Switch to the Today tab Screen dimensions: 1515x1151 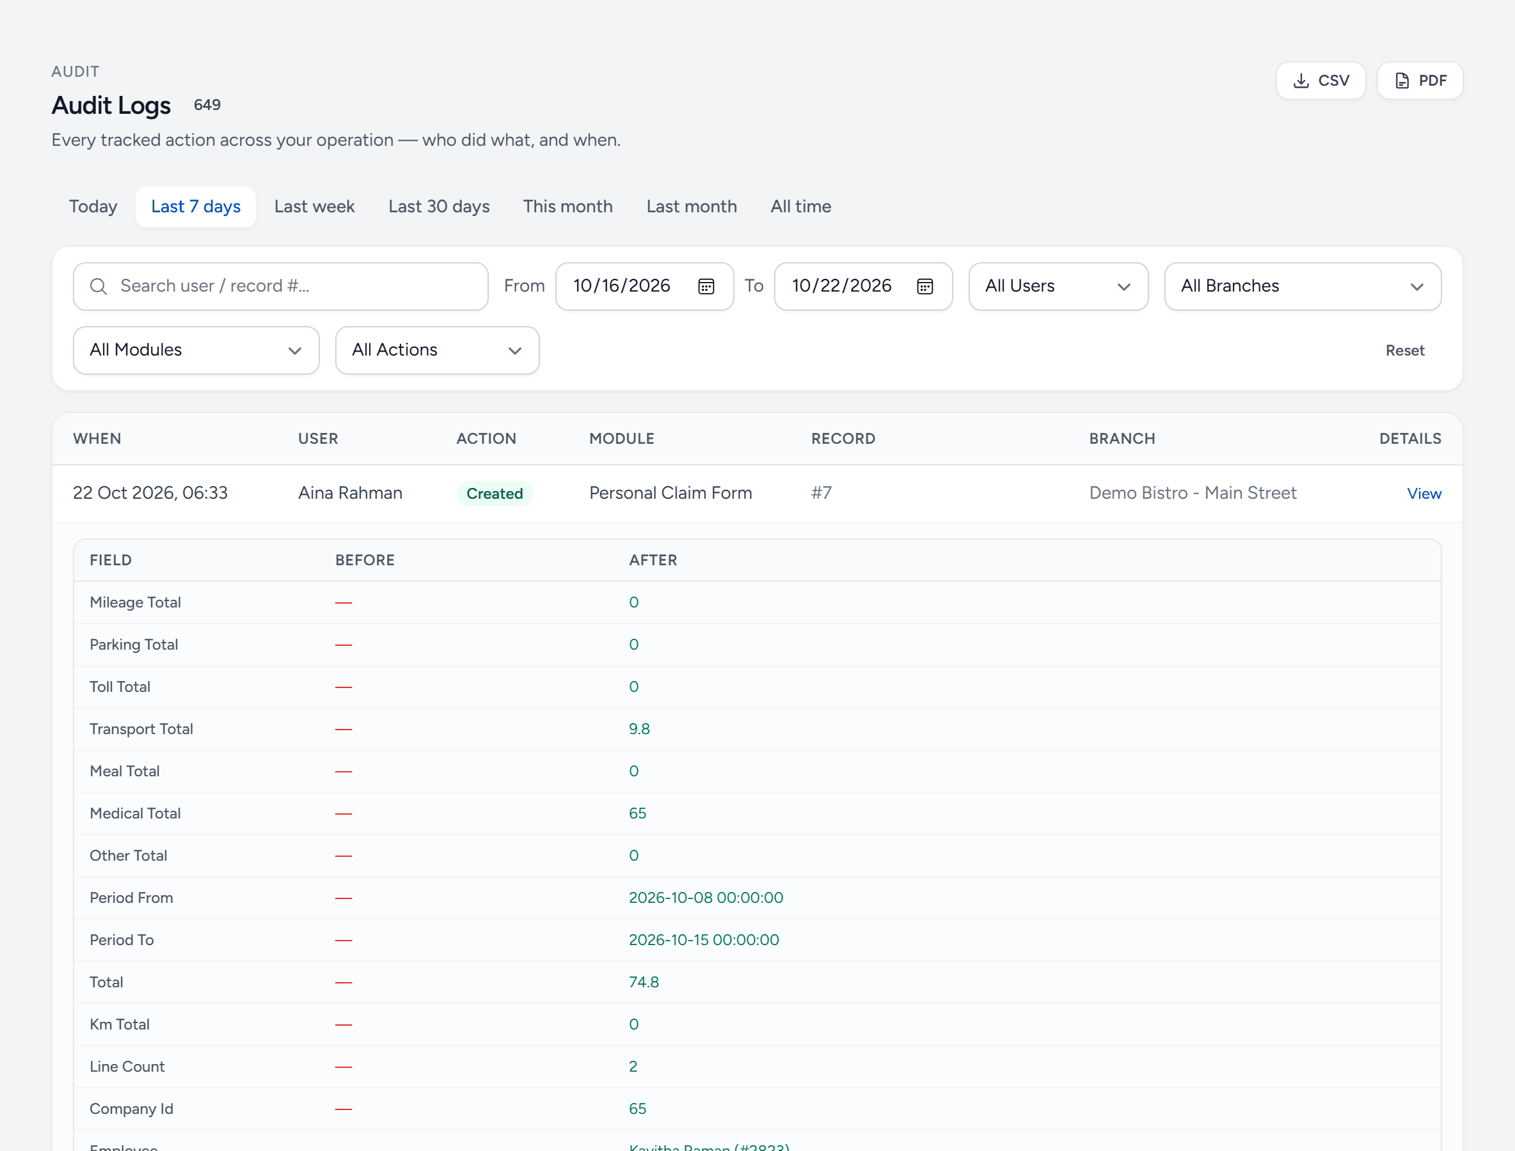tap(93, 206)
